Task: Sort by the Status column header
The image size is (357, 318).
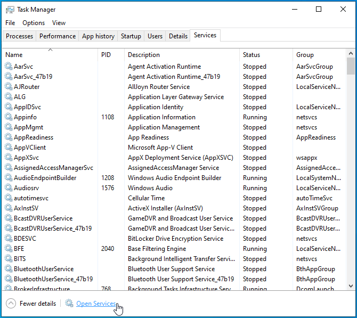Action: click(x=266, y=55)
